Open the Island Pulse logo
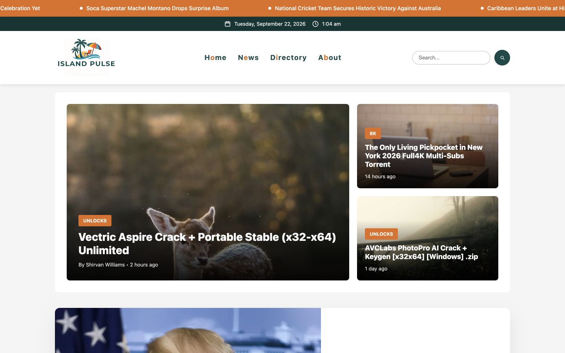Screen dimensions: 565x353 point(86,57)
